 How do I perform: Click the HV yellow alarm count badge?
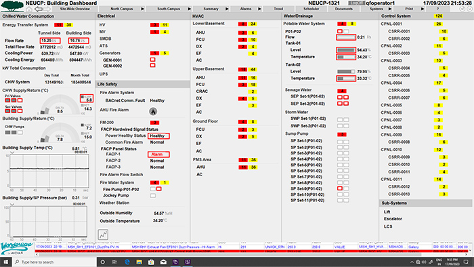click(x=165, y=25)
